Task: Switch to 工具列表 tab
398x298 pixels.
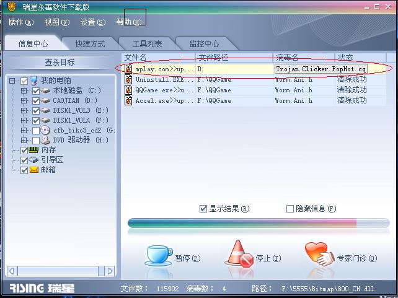Action: pyautogui.click(x=147, y=44)
